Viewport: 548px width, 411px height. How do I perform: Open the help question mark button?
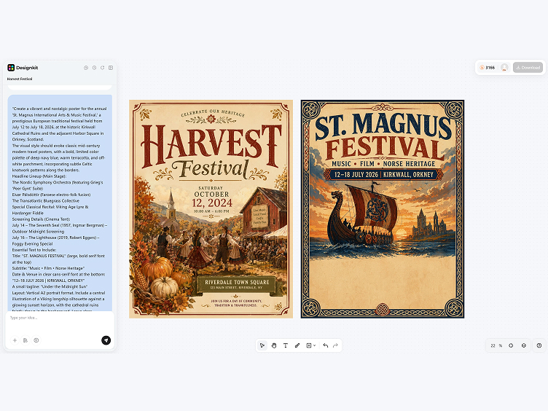click(x=539, y=345)
